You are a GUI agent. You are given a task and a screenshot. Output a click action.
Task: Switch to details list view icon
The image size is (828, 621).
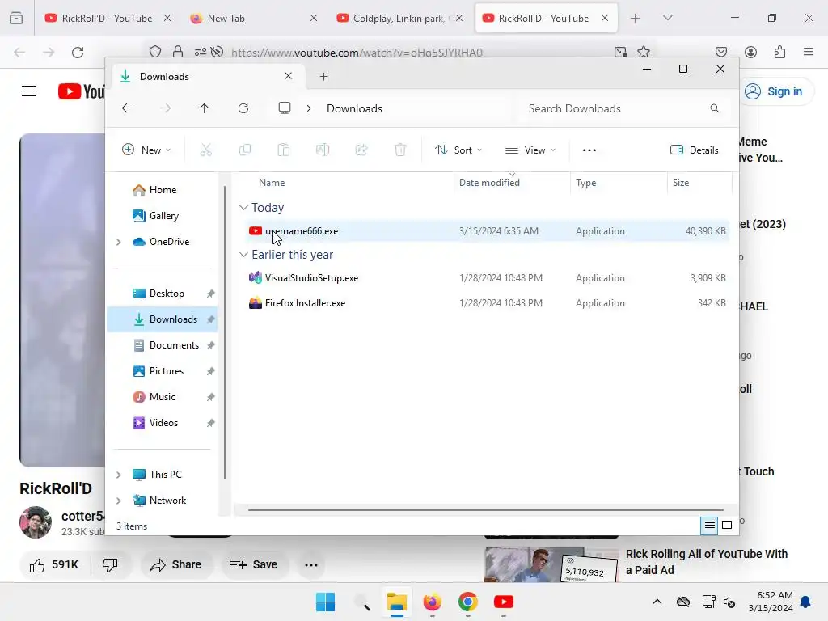click(x=710, y=526)
